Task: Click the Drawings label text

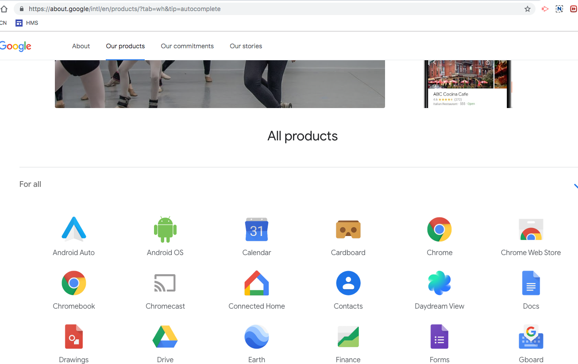Action: tap(74, 360)
